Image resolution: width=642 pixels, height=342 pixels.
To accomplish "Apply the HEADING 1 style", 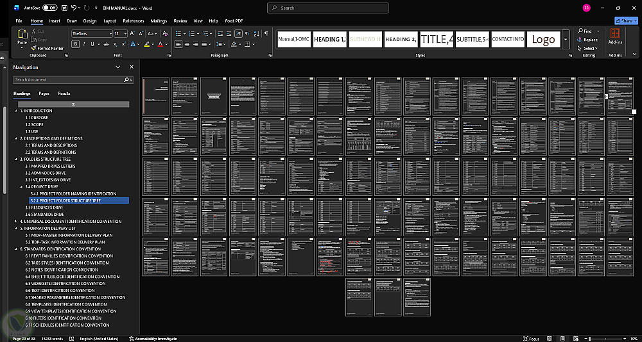I will (330, 39).
